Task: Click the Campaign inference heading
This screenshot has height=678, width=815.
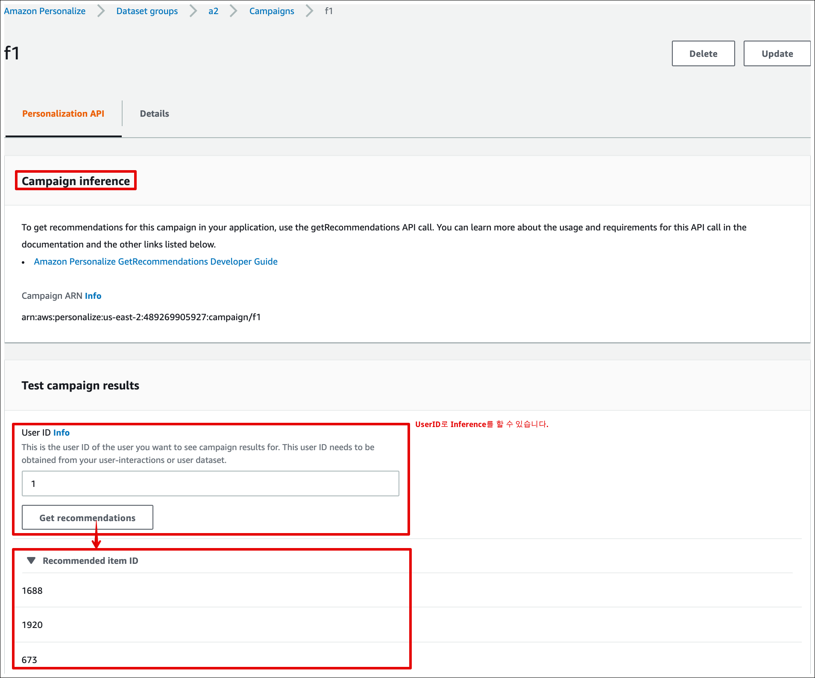Action: click(76, 181)
